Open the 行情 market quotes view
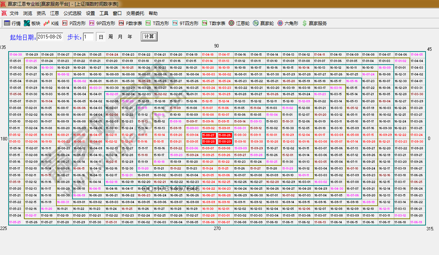This screenshot has width=439, height=255. (x=13, y=23)
